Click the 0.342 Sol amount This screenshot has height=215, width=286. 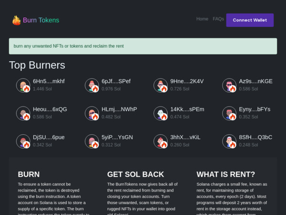[42, 145]
